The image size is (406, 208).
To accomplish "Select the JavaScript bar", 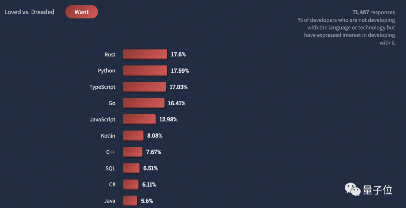I will click(x=139, y=119).
